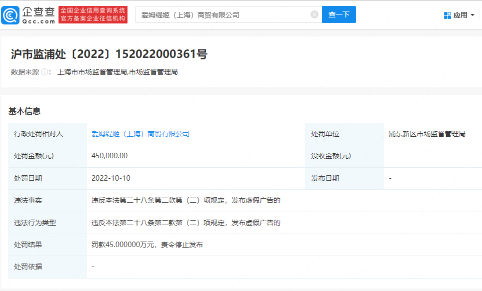Click the 2022-10-10 date value
Screen dimensions: 482x291
pos(111,178)
